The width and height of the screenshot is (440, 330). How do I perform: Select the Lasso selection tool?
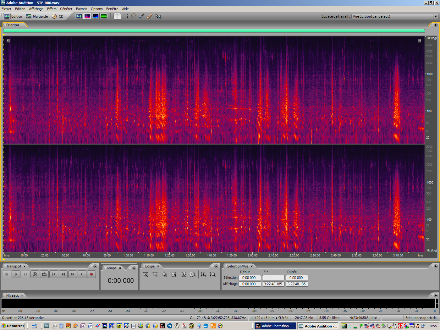133,16
